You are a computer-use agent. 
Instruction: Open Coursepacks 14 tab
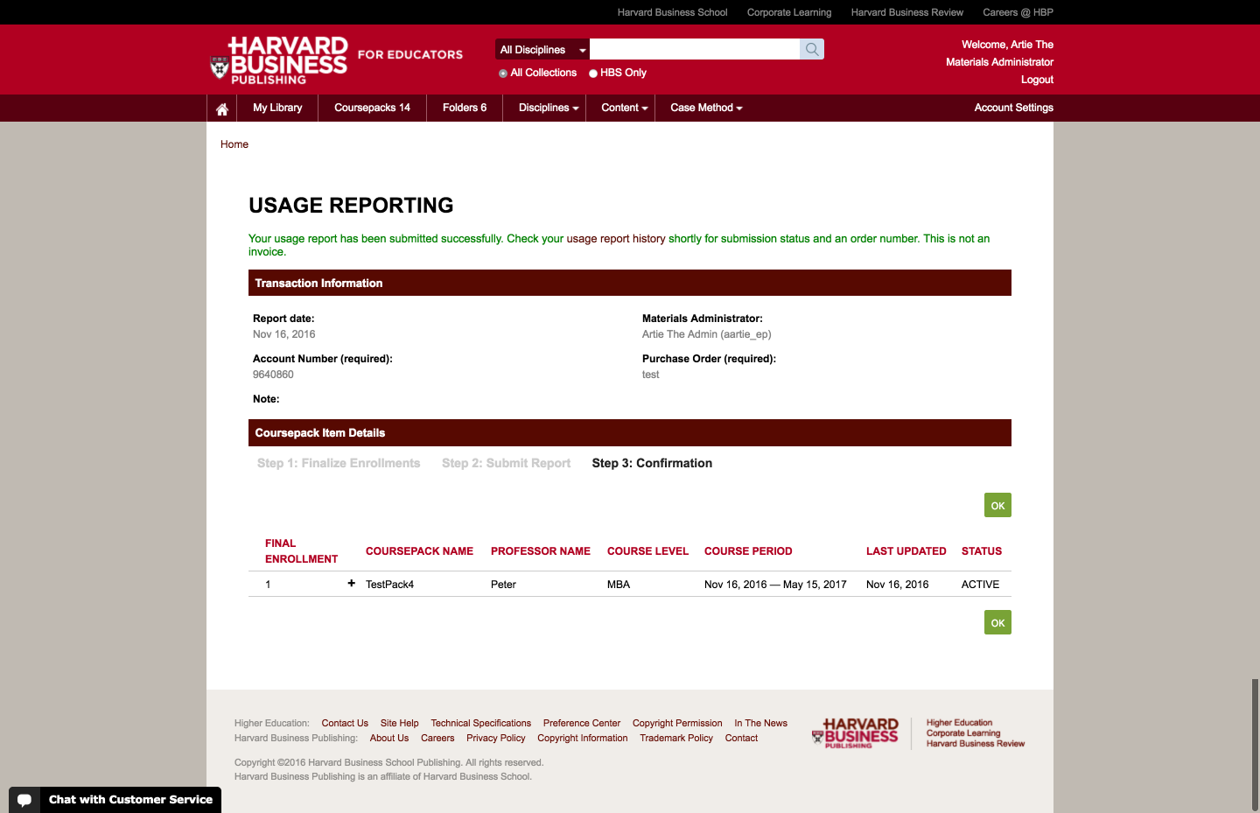(x=372, y=108)
